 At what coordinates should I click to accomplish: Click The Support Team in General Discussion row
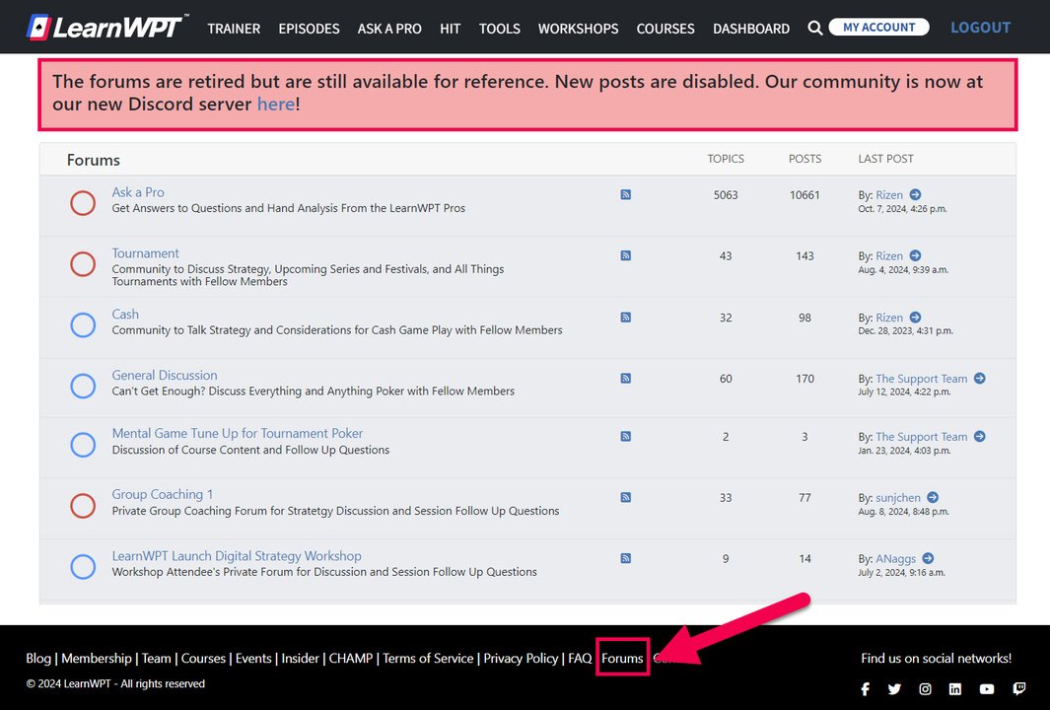coord(922,379)
